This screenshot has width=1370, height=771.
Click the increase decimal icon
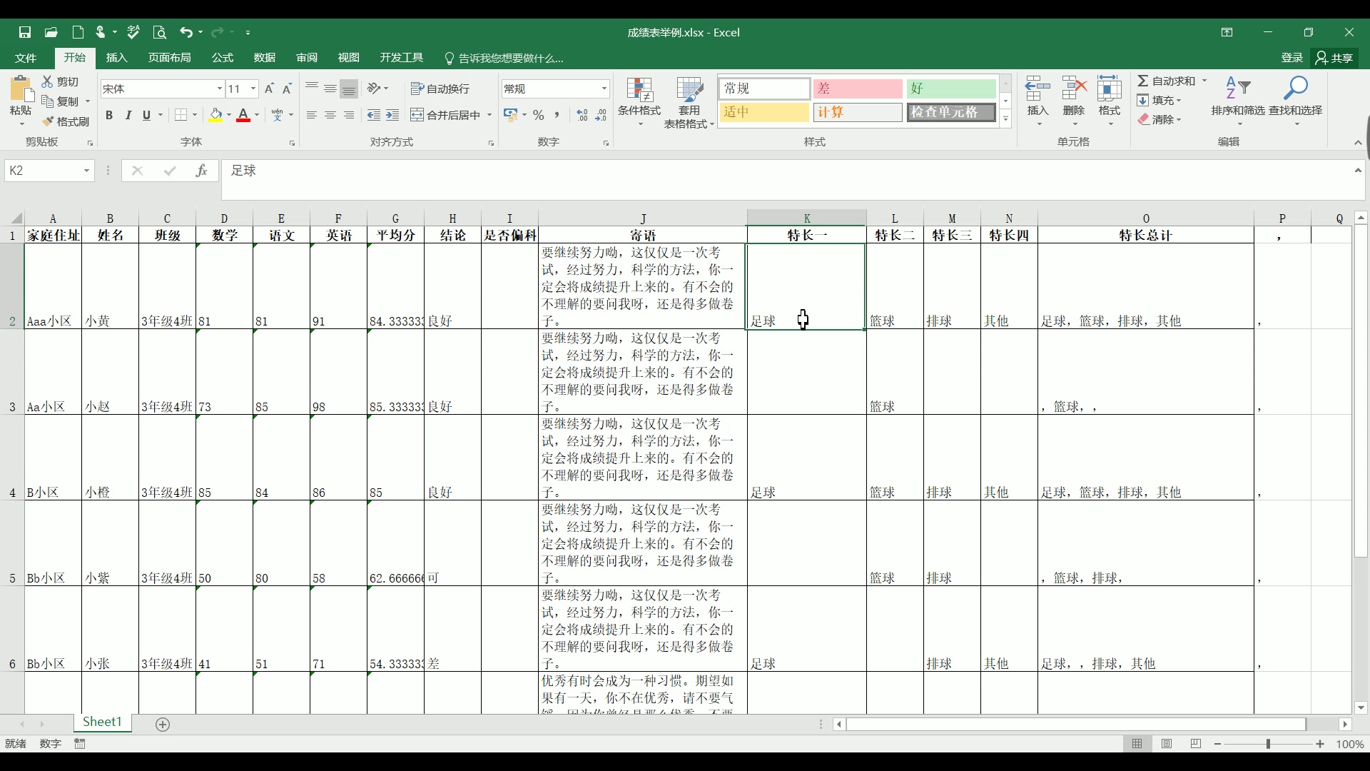582,115
